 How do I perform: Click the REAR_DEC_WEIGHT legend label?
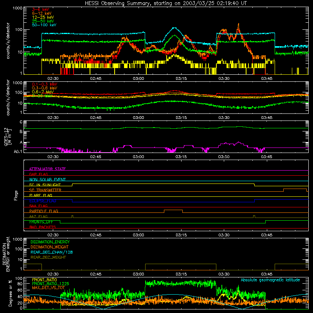point(48,257)
